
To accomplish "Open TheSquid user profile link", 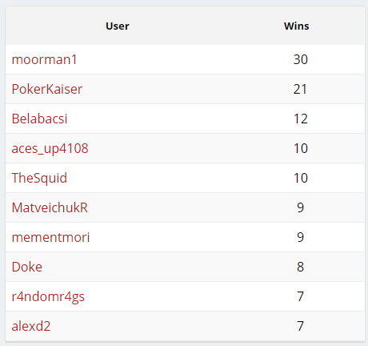I will (x=39, y=178).
